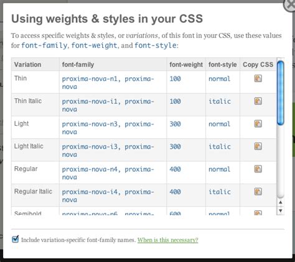Click 'normal' font-style in the Thin row
Screen dimensions: 295x262
[220, 79]
